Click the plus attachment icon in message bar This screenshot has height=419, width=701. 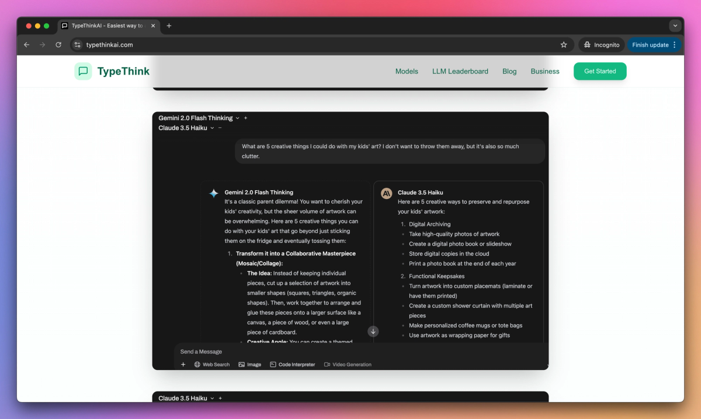click(183, 364)
